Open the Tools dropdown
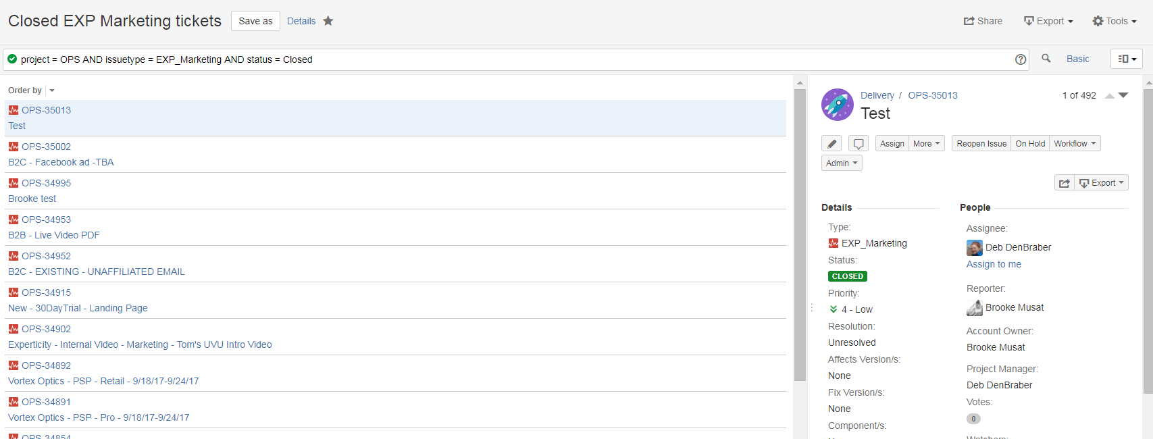The height and width of the screenshot is (439, 1153). [x=1114, y=21]
